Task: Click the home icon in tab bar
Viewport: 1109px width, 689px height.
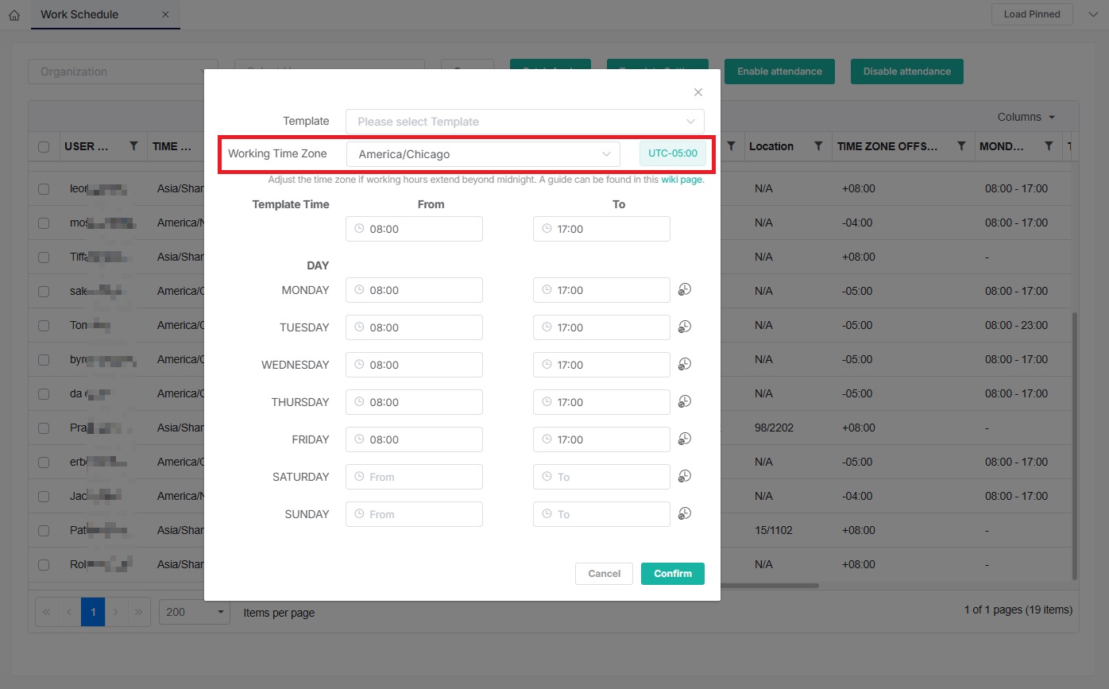Action: [14, 15]
